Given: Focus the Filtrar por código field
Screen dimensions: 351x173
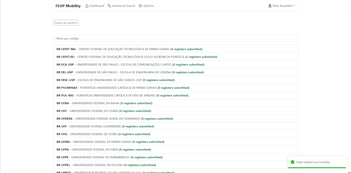Looking at the screenshot, I should point(176,39).
